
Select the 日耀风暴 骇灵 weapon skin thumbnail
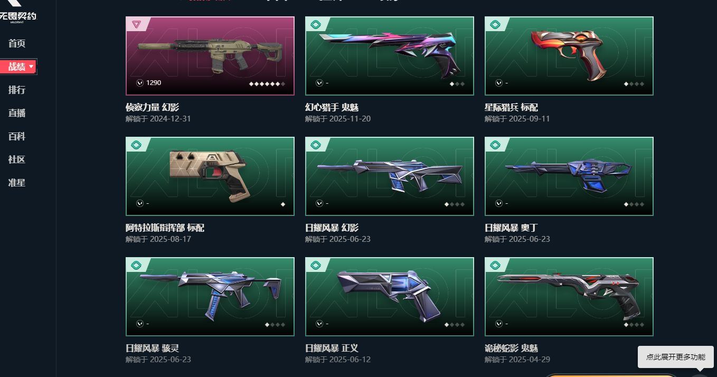(210, 297)
